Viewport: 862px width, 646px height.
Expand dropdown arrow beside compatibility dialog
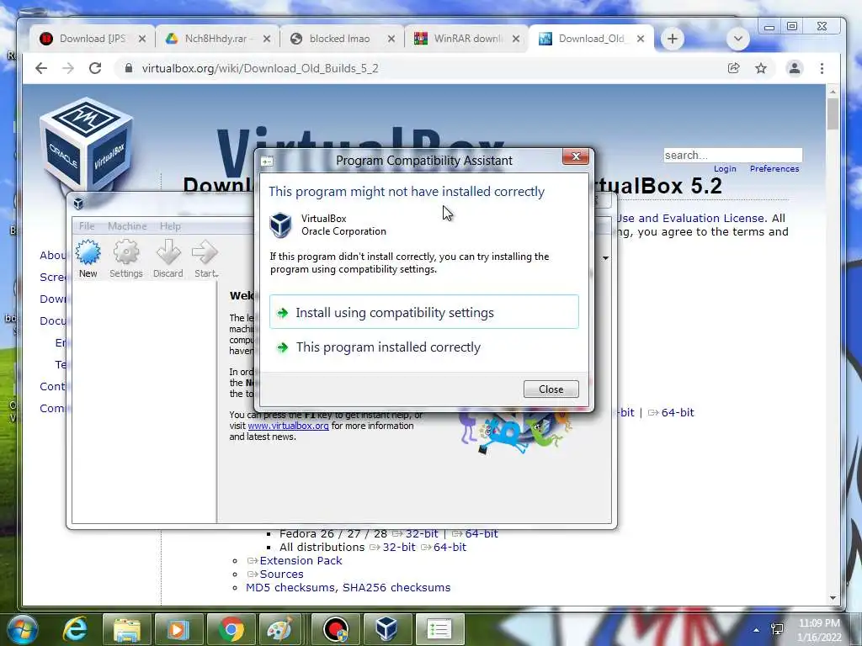point(605,258)
